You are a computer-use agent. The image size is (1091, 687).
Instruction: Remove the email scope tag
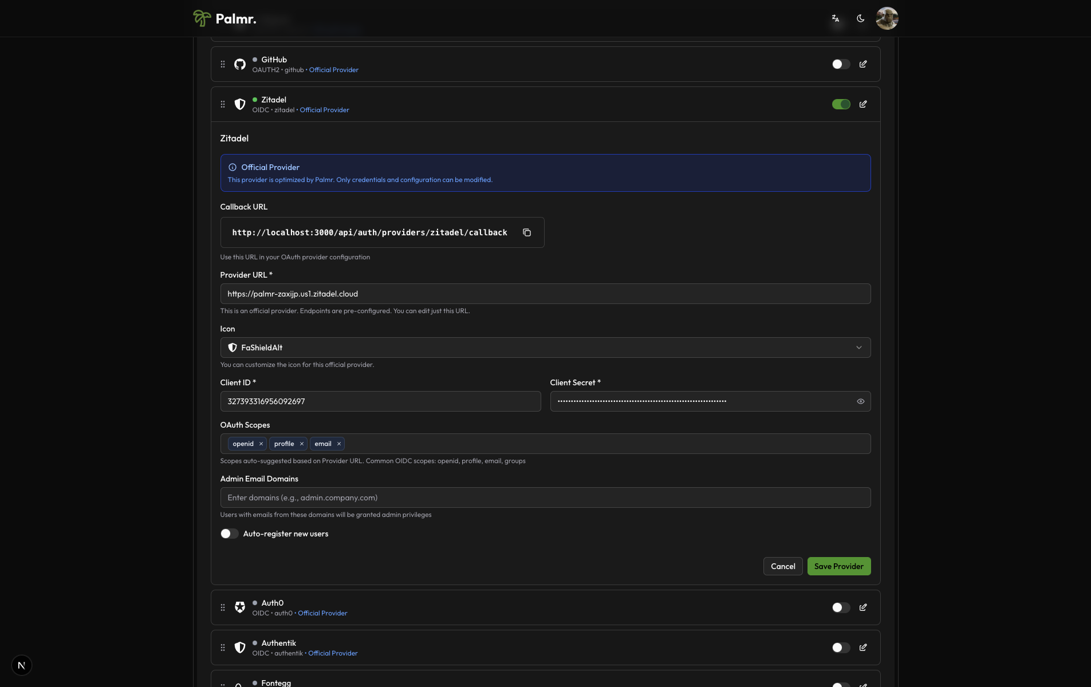pos(339,444)
